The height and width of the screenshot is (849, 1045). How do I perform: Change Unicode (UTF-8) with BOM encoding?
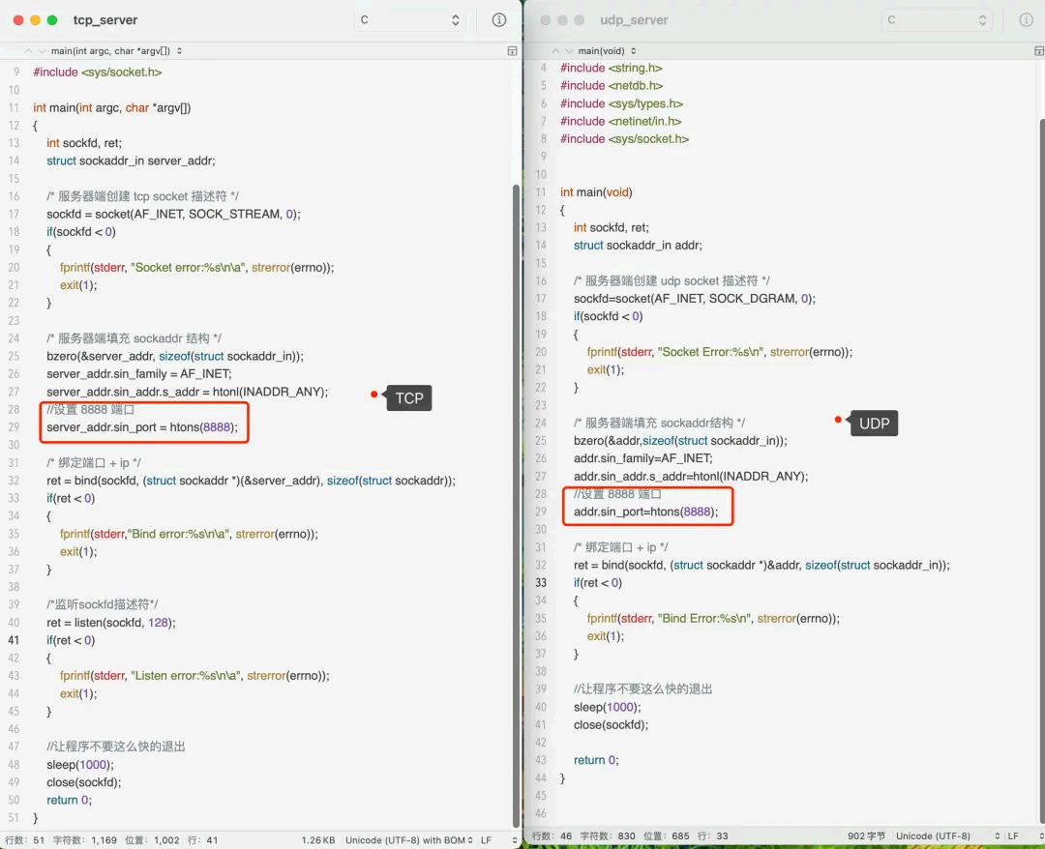408,839
